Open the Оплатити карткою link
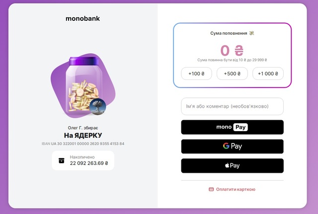Image resolution: width=318 pixels, height=214 pixels. [236, 189]
